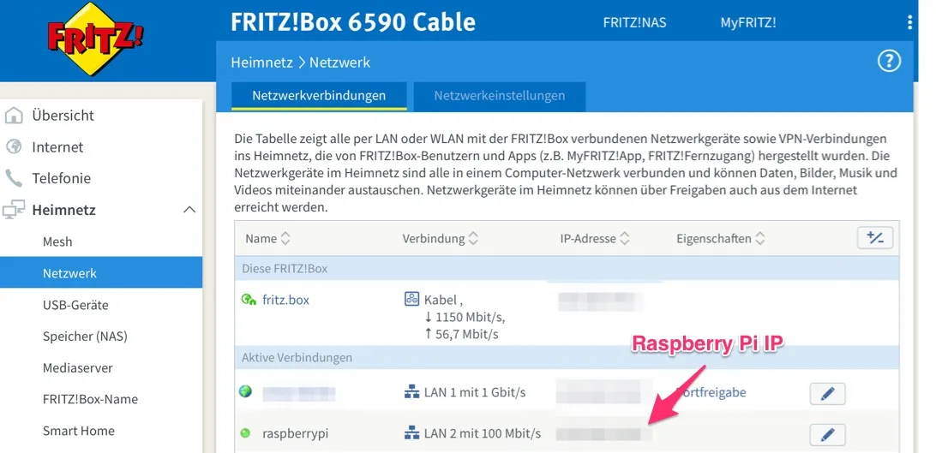Click the Internet globe icon

(14, 147)
